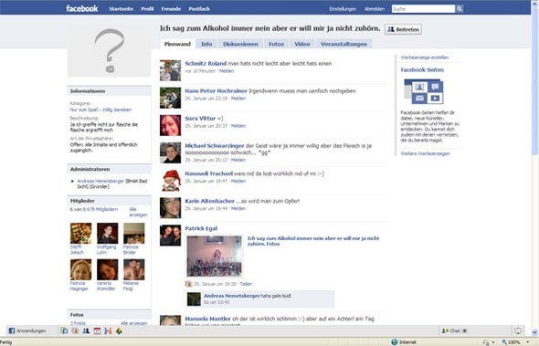Open the Chat panel

(x=454, y=330)
